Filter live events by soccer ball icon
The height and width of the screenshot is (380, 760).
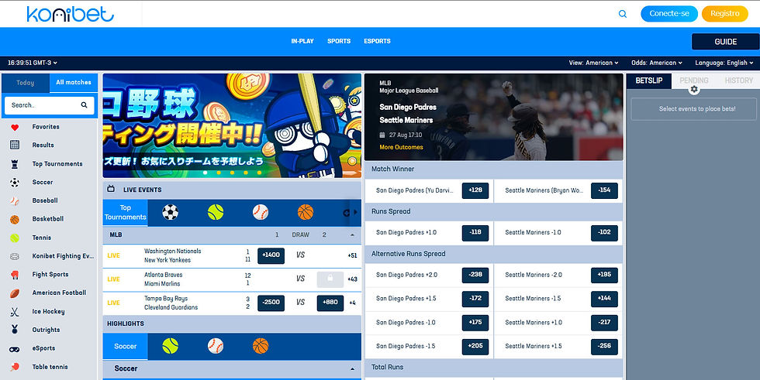tap(170, 212)
